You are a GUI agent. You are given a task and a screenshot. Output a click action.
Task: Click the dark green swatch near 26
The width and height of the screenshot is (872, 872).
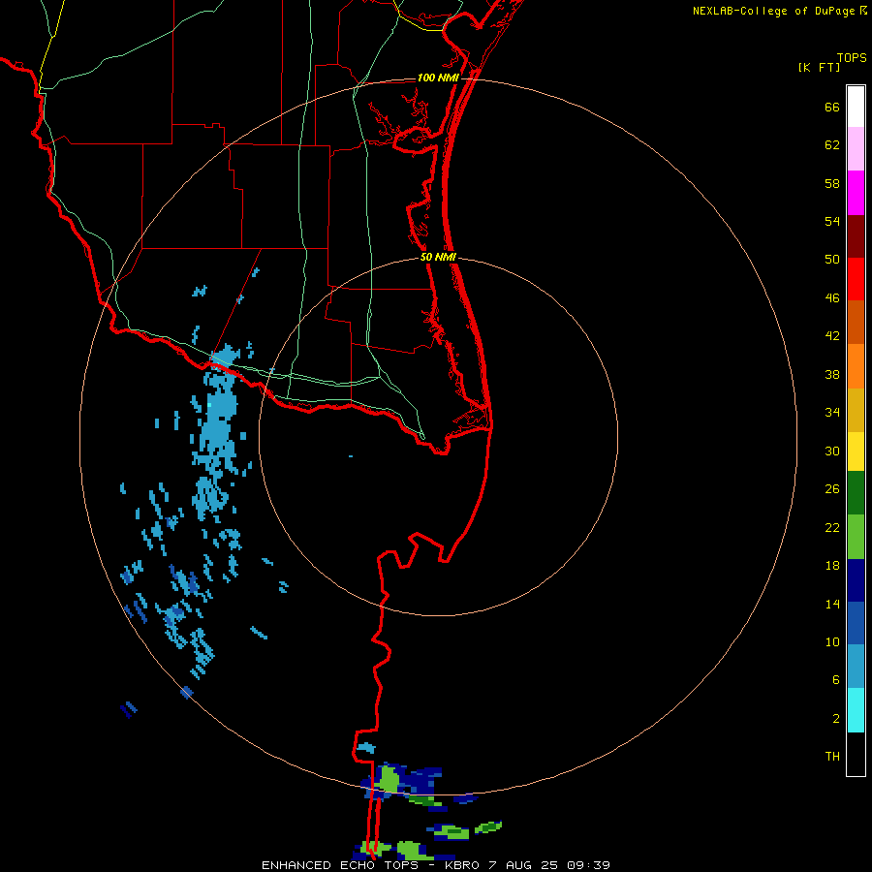pyautogui.click(x=856, y=493)
